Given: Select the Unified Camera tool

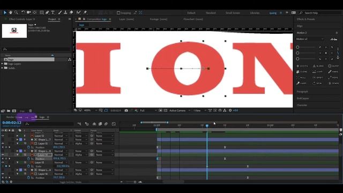Looking at the screenshot, I should point(28,12).
